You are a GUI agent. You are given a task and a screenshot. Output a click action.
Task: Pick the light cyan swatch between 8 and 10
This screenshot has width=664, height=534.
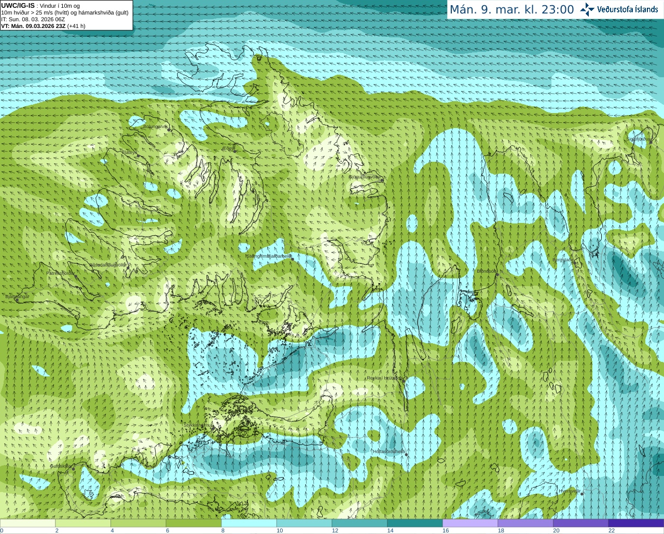[249, 523]
